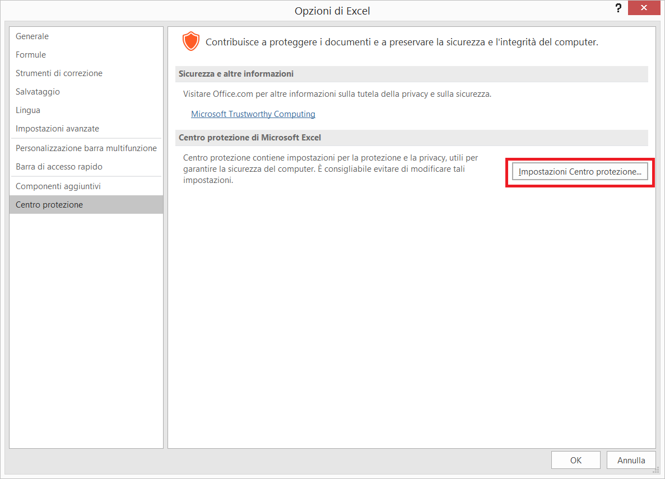Open Barra di accesso rapido settings
The image size is (665, 479).
(86, 167)
